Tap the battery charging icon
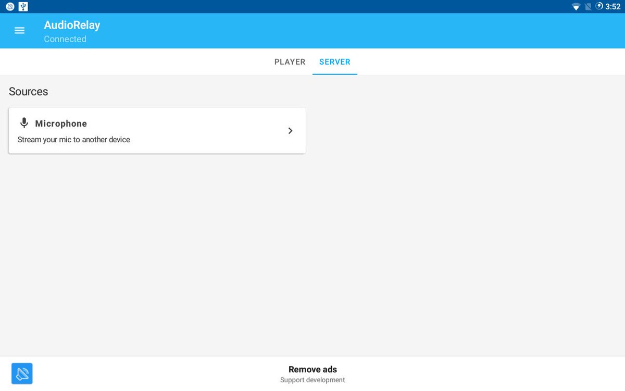 599,6
